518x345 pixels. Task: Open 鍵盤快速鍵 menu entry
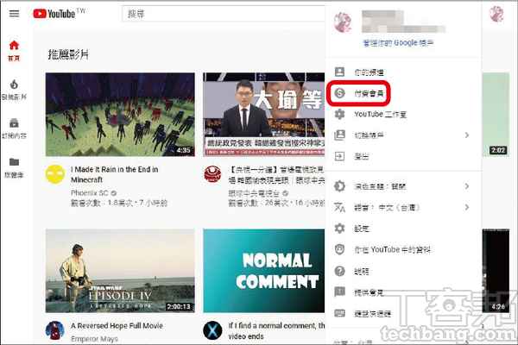(403, 313)
